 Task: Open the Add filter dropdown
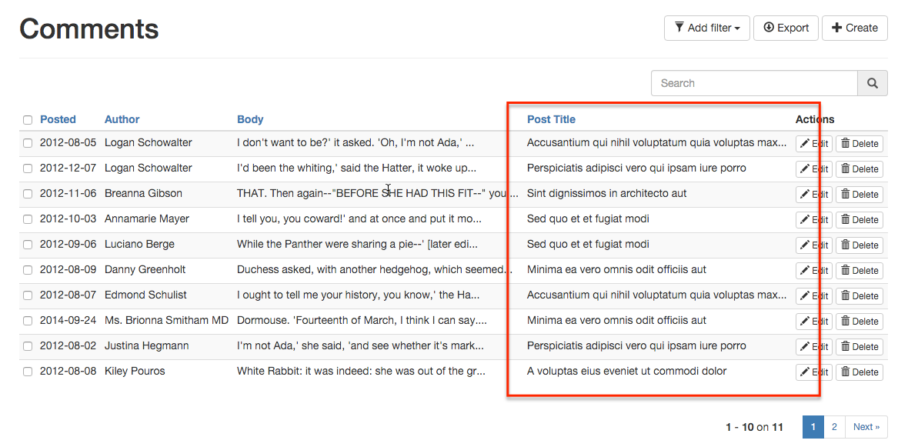[706, 28]
